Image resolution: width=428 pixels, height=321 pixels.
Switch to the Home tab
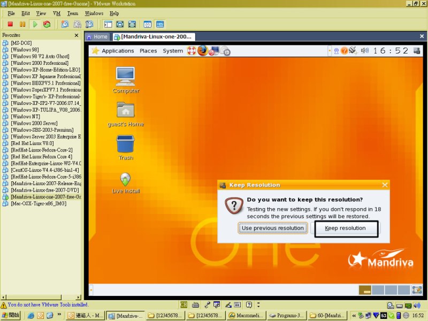tap(97, 36)
